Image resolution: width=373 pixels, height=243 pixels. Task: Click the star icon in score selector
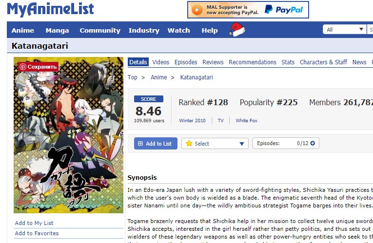pyautogui.click(x=189, y=143)
